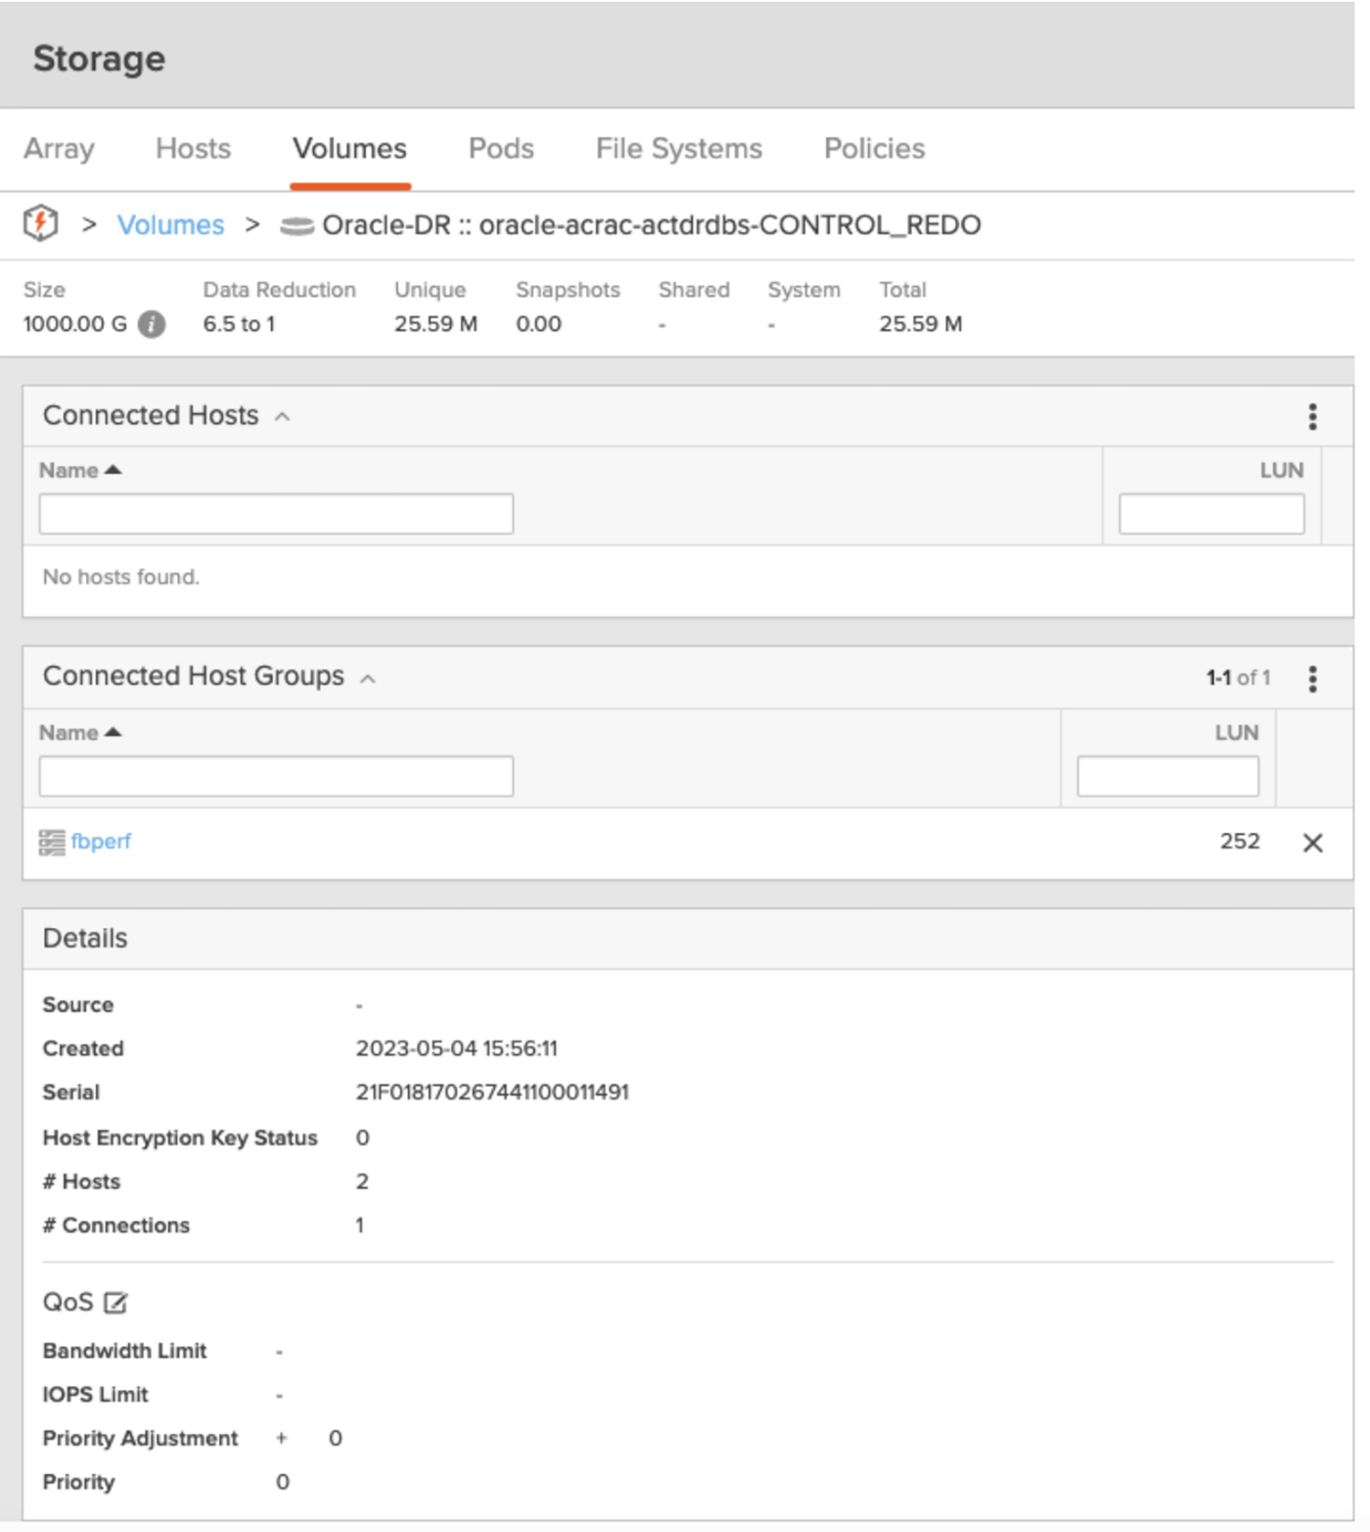Click the No hosts found message
This screenshot has height=1532, width=1370.
pos(121,578)
